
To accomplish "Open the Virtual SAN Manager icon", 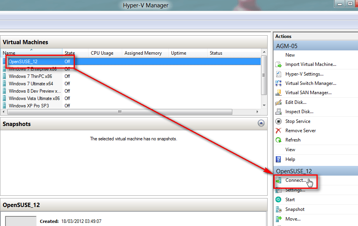I will [x=278, y=93].
